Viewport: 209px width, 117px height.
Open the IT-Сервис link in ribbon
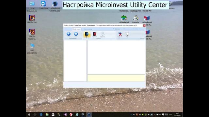(117, 29)
